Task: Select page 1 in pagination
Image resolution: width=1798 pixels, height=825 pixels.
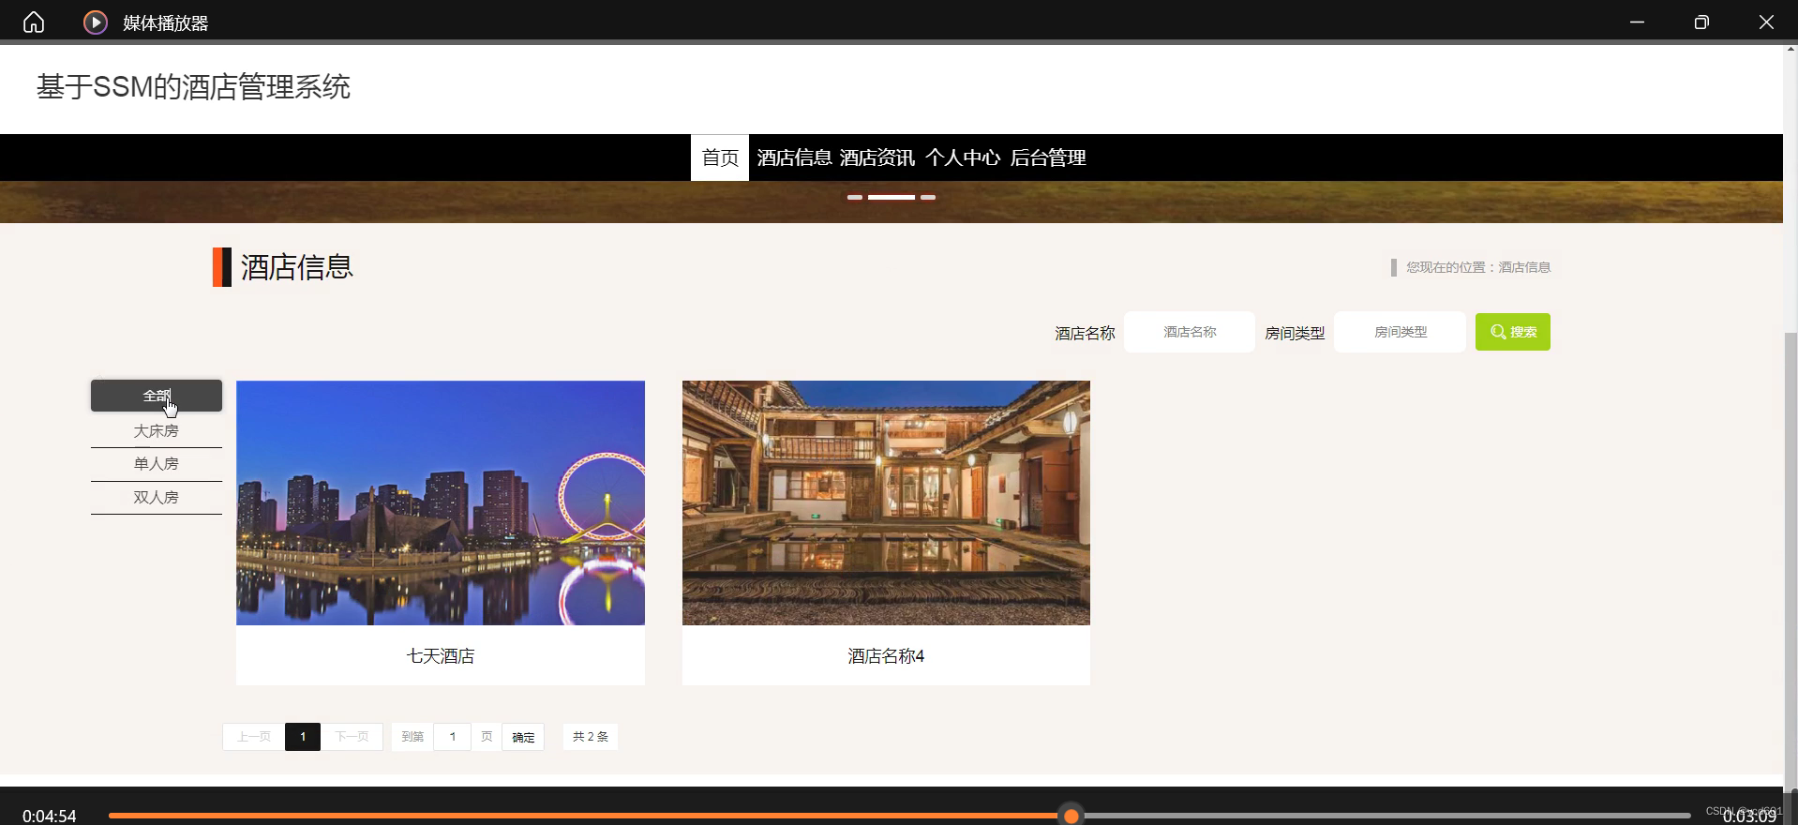Action: tap(303, 737)
